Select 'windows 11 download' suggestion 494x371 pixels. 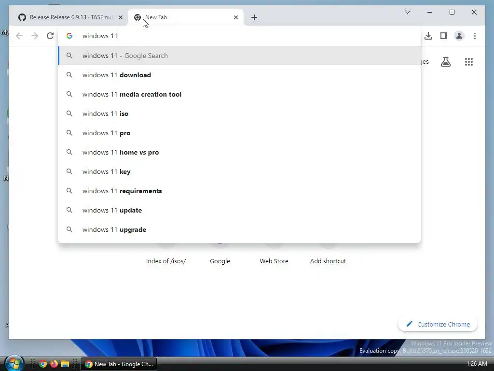pos(239,75)
